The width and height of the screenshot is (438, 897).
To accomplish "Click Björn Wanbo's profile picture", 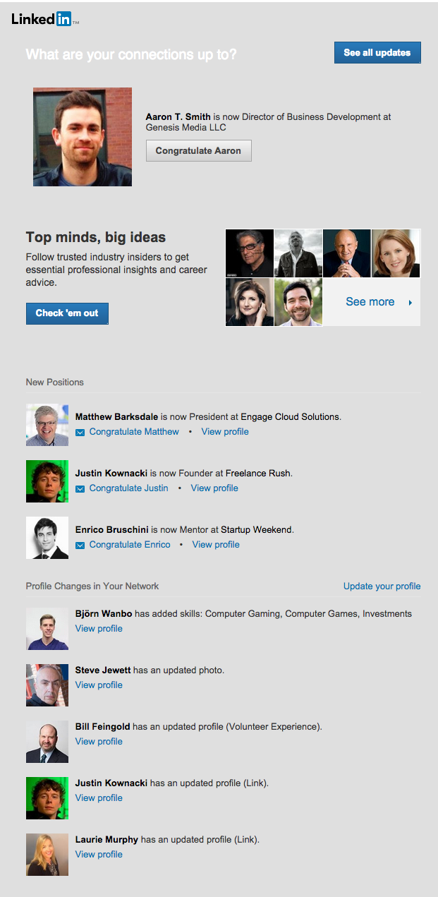I will [x=47, y=629].
